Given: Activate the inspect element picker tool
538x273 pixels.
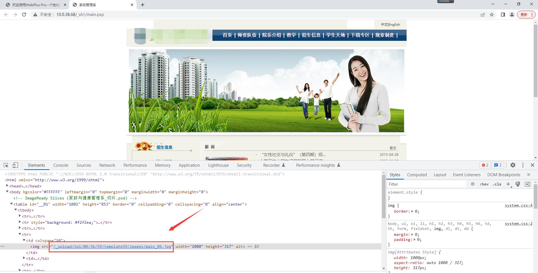Looking at the screenshot, I should 6,165.
